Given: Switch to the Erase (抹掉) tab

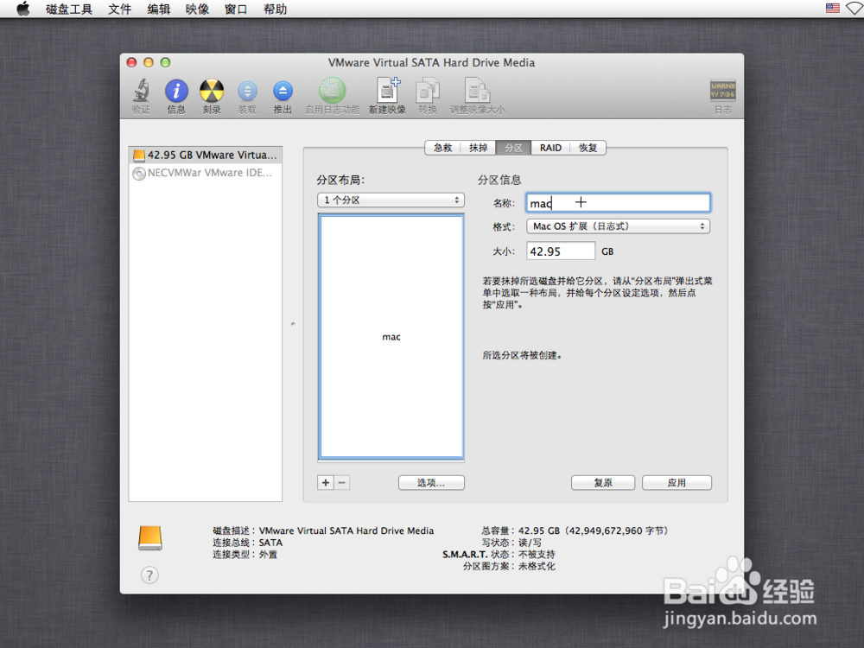Looking at the screenshot, I should [x=479, y=148].
